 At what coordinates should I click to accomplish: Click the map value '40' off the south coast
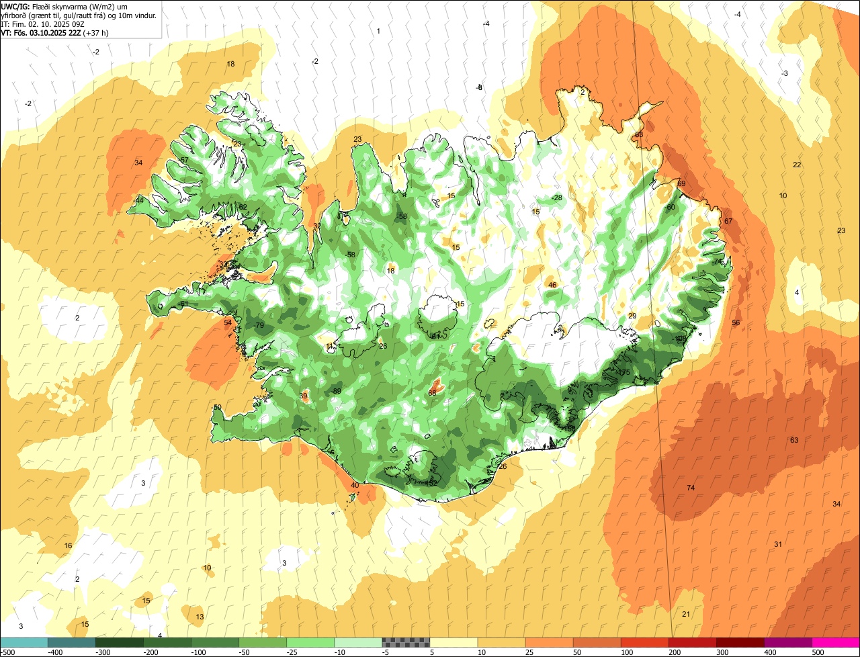click(x=355, y=485)
